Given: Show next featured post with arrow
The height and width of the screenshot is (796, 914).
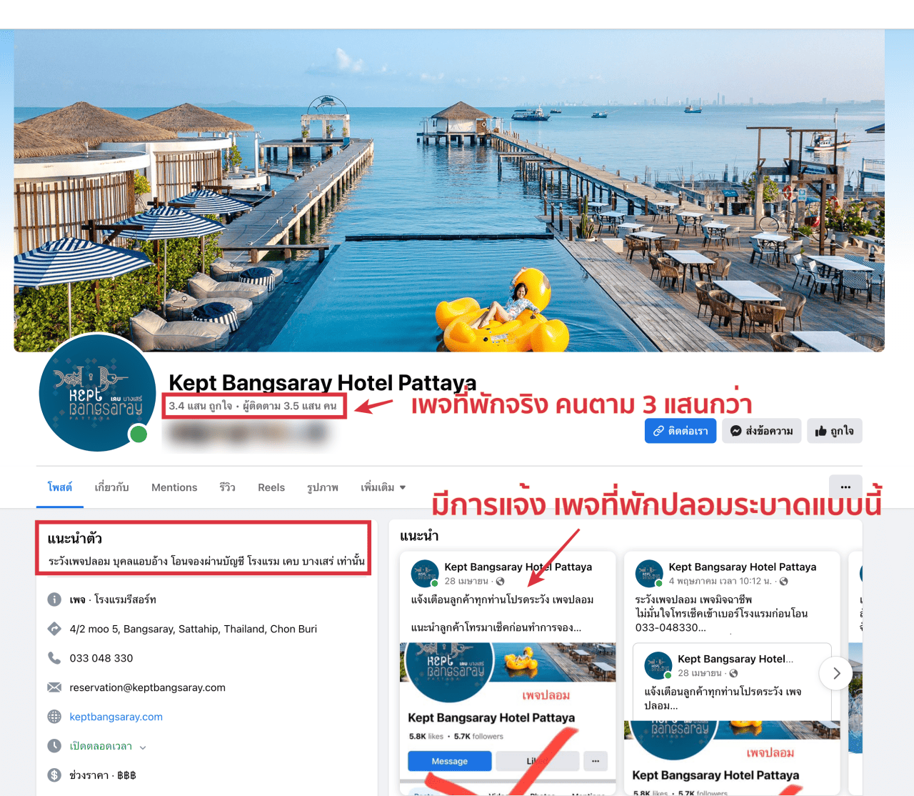Looking at the screenshot, I should 836,673.
